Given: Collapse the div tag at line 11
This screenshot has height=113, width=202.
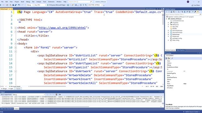Looking at the screenshot, I should [x=15, y=51].
